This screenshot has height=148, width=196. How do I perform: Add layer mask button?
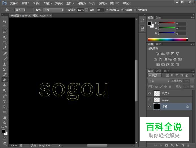point(166,145)
